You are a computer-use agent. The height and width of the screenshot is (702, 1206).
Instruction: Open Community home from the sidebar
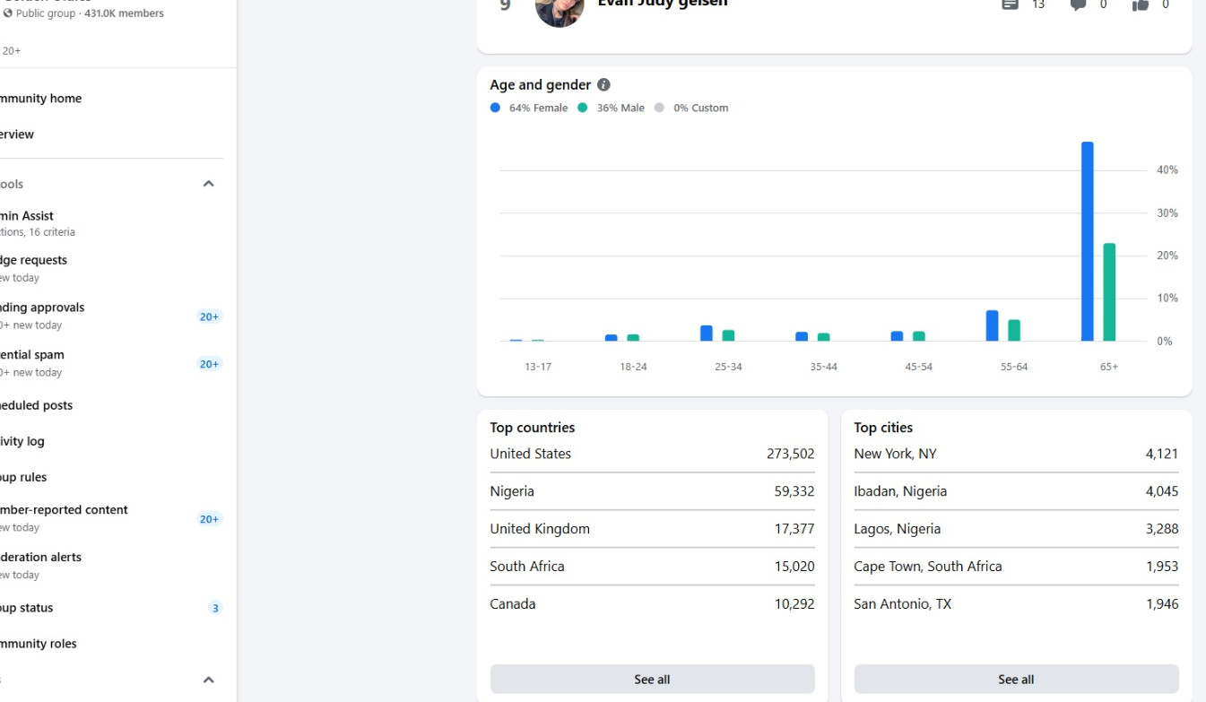click(40, 99)
